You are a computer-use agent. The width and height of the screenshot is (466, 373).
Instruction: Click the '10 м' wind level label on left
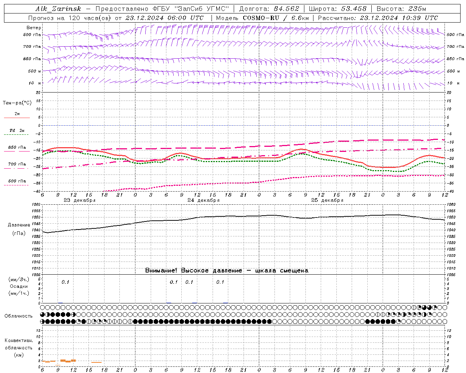pyautogui.click(x=35, y=83)
